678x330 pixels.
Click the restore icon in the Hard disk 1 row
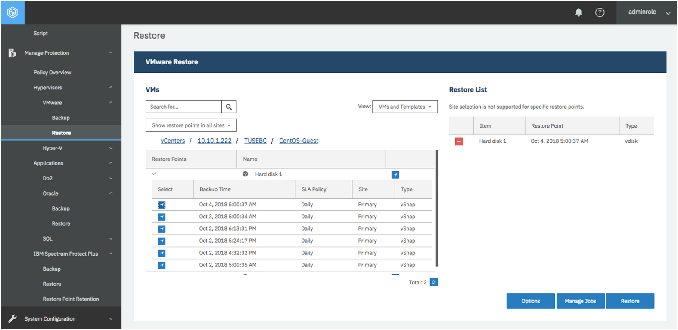(x=395, y=174)
